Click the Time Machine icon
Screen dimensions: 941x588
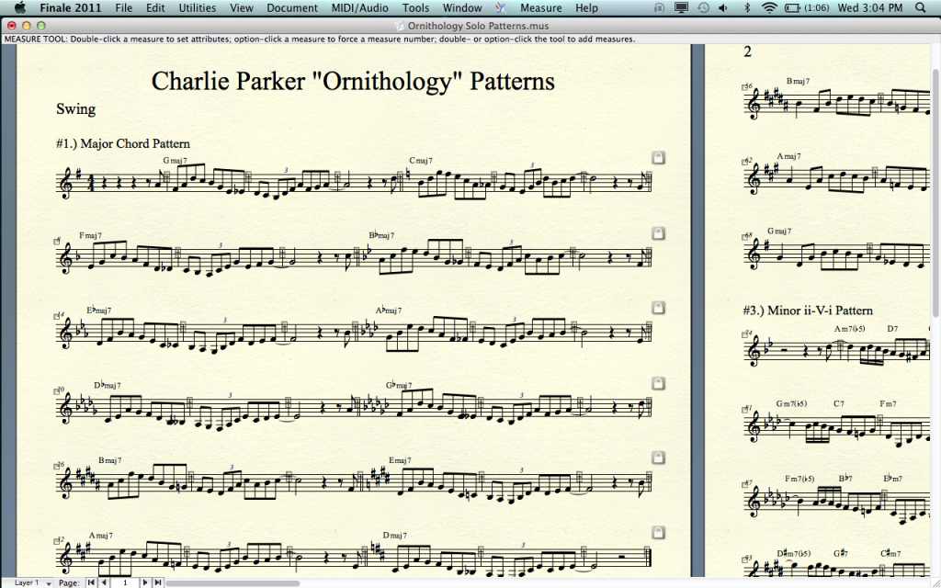703,7
